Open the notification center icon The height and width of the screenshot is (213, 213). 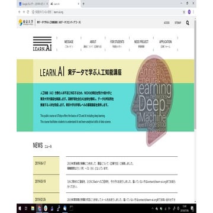point(192,208)
